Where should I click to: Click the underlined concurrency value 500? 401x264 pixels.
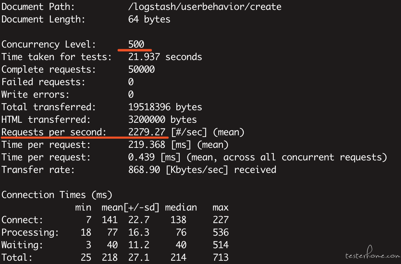coord(136,44)
